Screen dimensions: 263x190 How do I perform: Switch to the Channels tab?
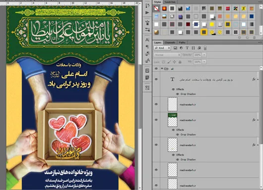(170, 43)
